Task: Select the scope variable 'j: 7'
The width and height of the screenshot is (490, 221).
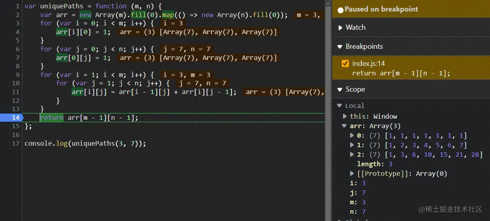Action: 358,193
